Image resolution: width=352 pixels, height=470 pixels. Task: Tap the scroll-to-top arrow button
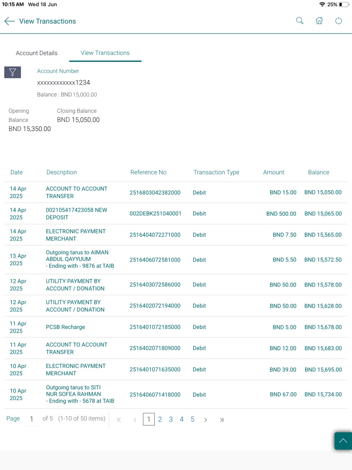(x=343, y=441)
